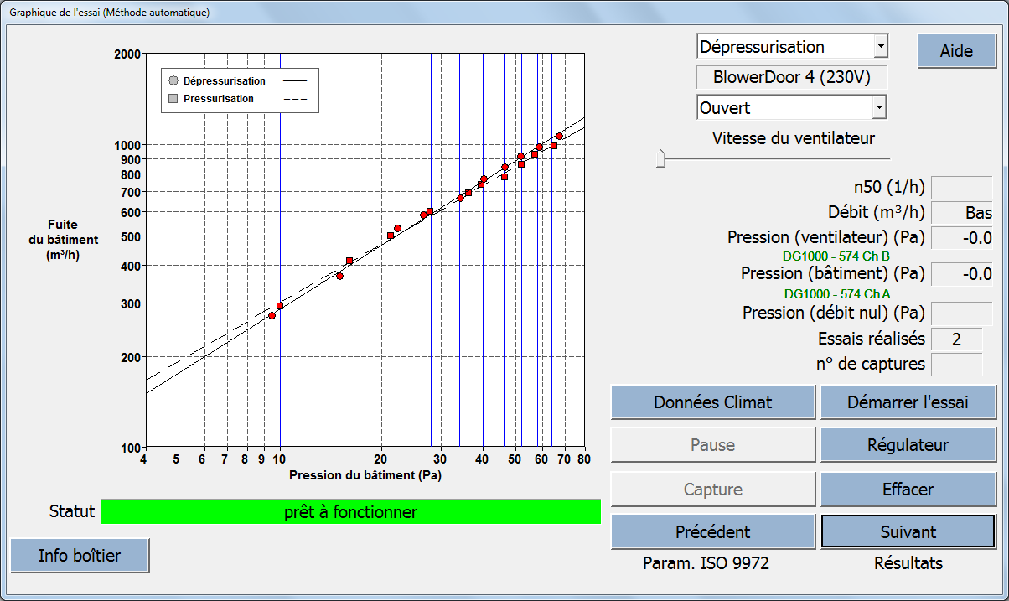Click the 100 y-axis tick label
This screenshot has height=601, width=1009.
(129, 448)
